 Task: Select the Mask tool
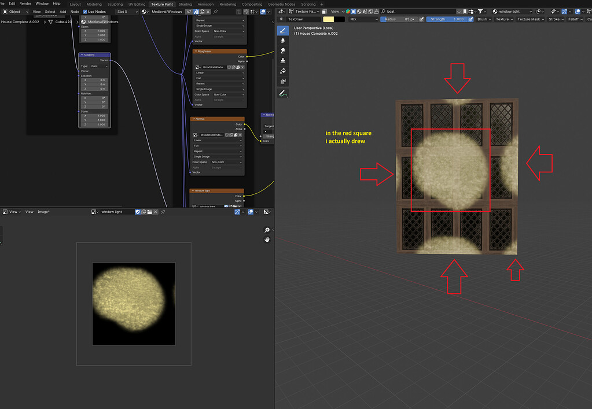[x=283, y=80]
